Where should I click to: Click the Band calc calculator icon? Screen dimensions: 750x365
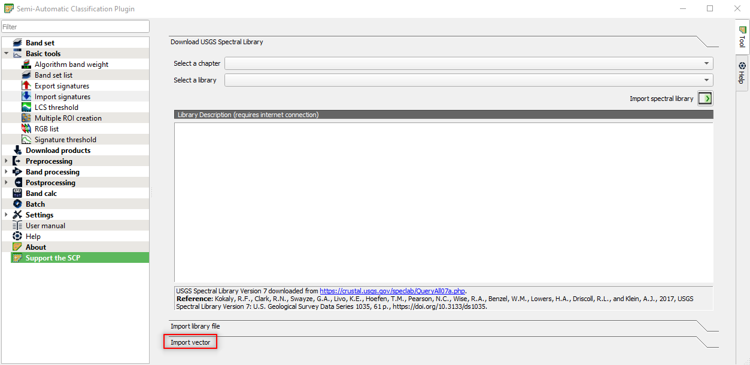[17, 194]
